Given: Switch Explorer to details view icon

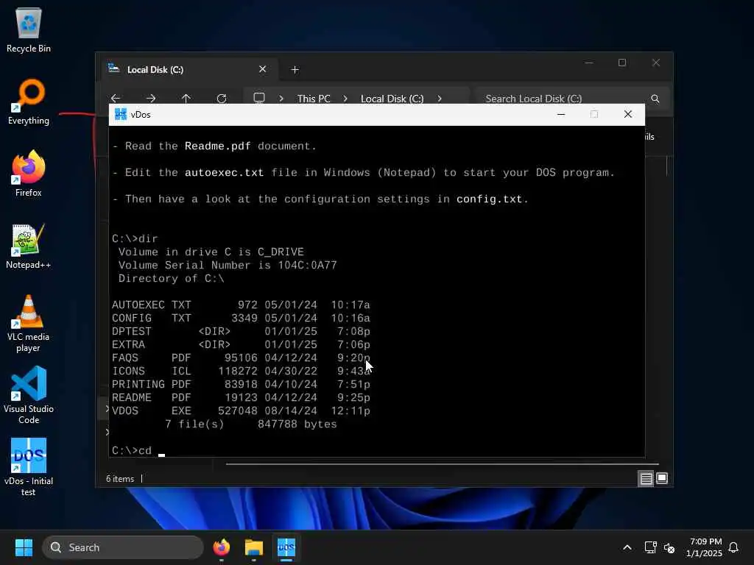Looking at the screenshot, I should (x=646, y=478).
